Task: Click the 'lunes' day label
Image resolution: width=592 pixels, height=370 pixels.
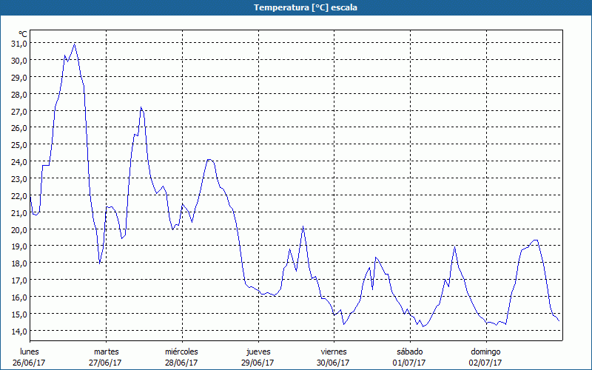Action: (30, 351)
